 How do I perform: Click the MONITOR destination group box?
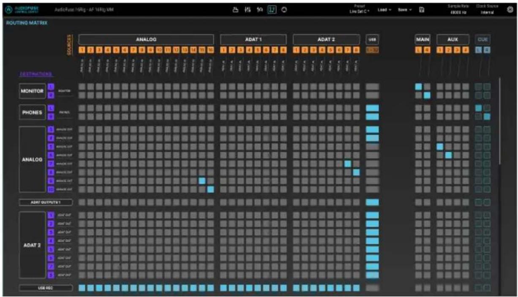[32, 91]
